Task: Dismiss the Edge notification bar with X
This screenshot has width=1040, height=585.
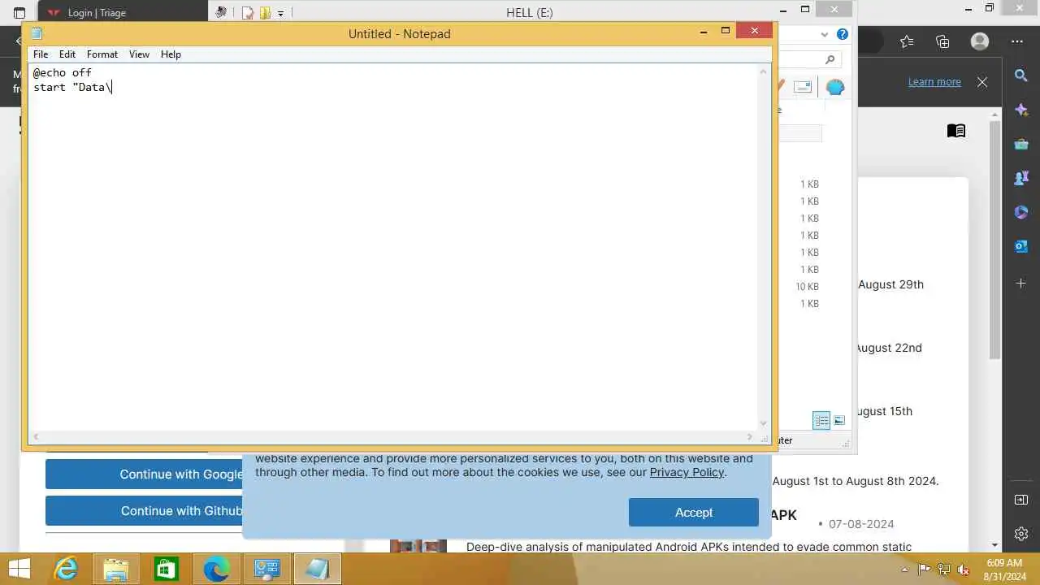Action: tap(982, 82)
